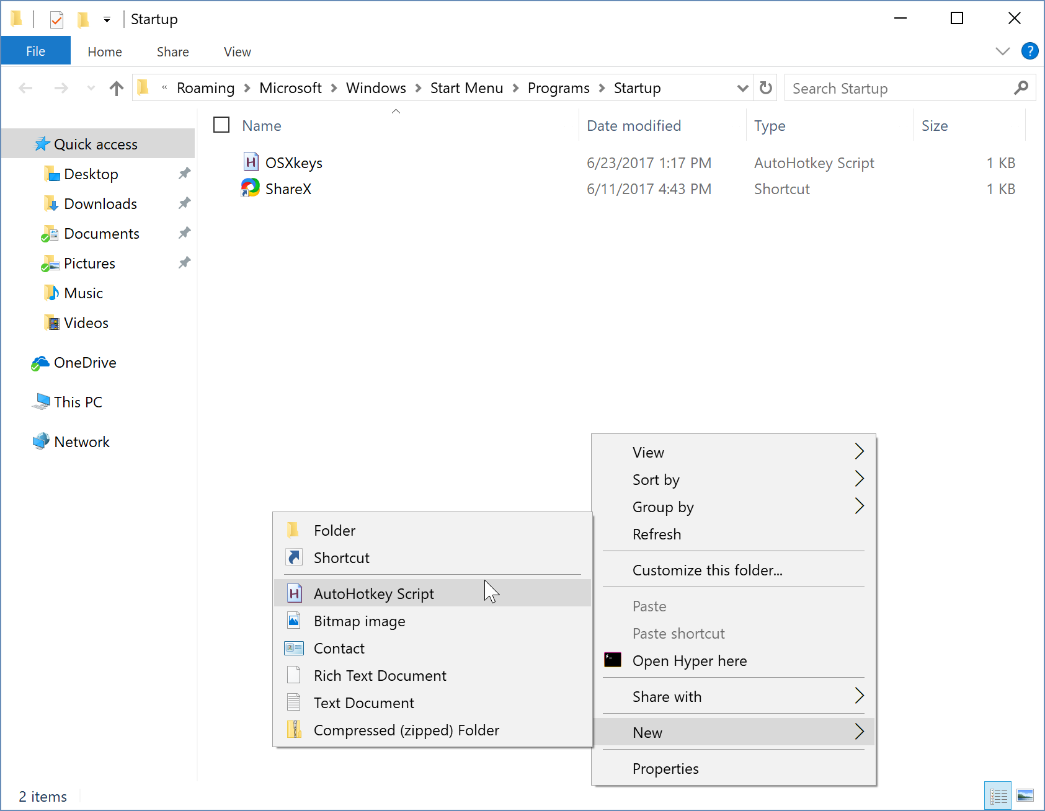Click the Startup breadcrumb in address bar
Viewport: 1045px width, 811px height.
[x=637, y=88]
